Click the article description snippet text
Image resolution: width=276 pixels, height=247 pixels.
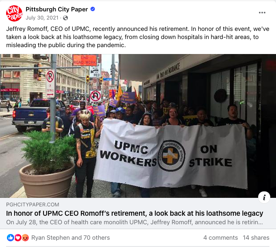pos(135,222)
